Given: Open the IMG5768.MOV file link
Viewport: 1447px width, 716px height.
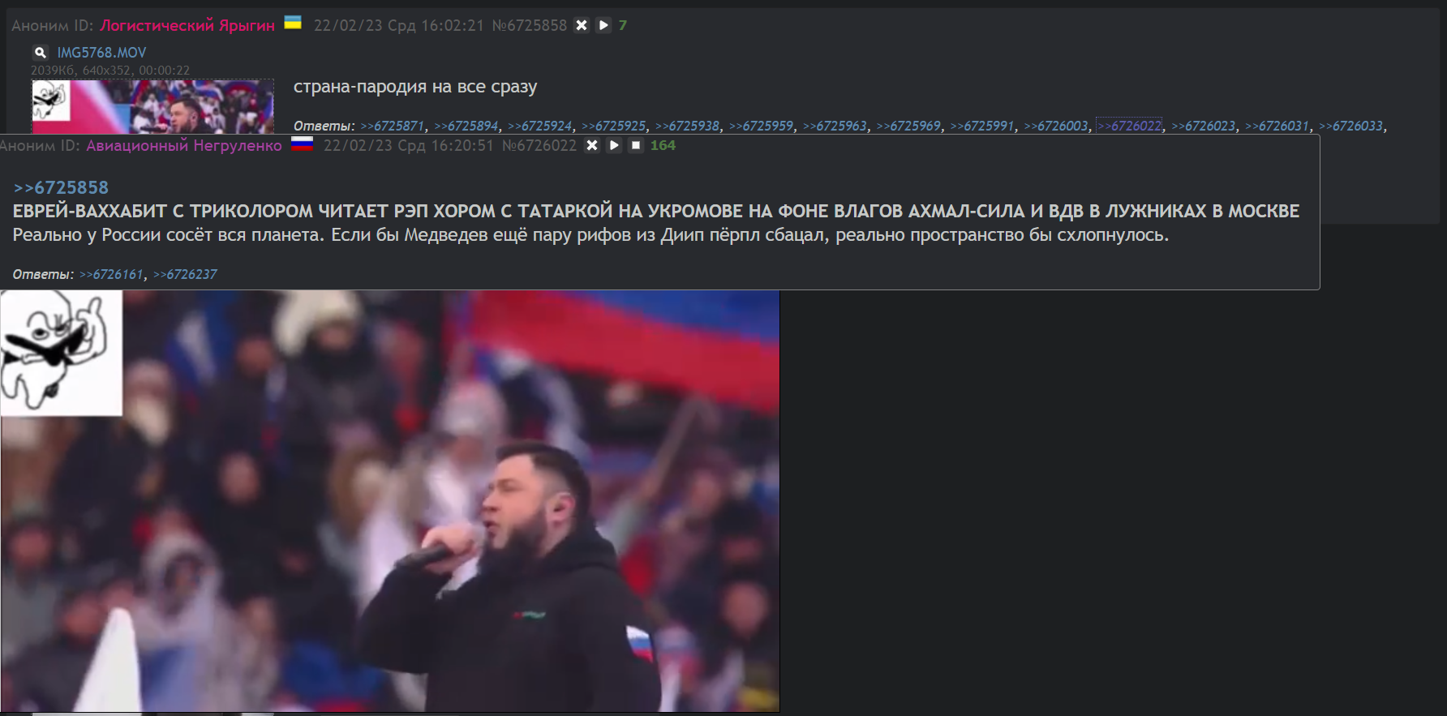Looking at the screenshot, I should 101,53.
